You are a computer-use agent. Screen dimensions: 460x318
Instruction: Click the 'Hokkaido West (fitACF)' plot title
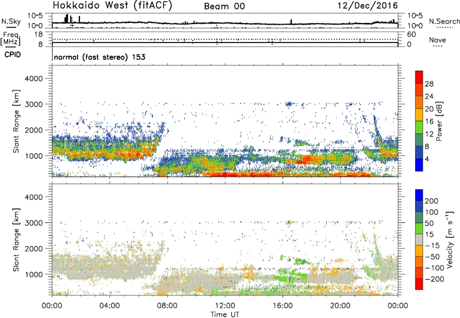(x=112, y=6)
